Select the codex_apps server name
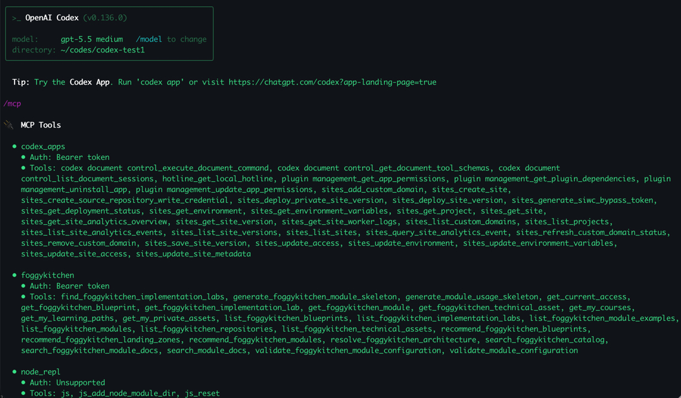Image resolution: width=681 pixels, height=398 pixels. tap(43, 147)
